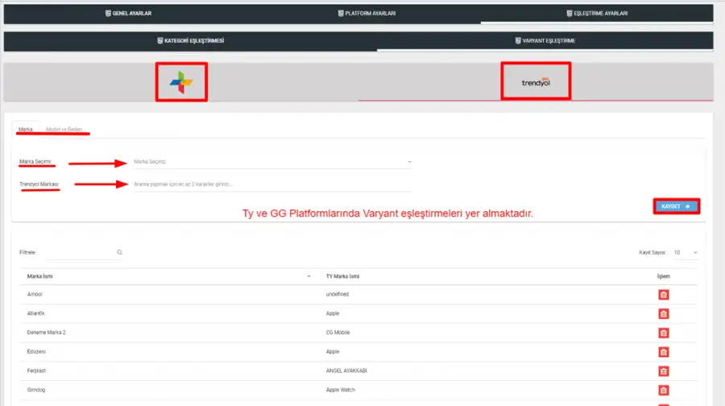725x406 pixels.
Task: Open the Platform Ayarları tab
Action: pos(367,14)
